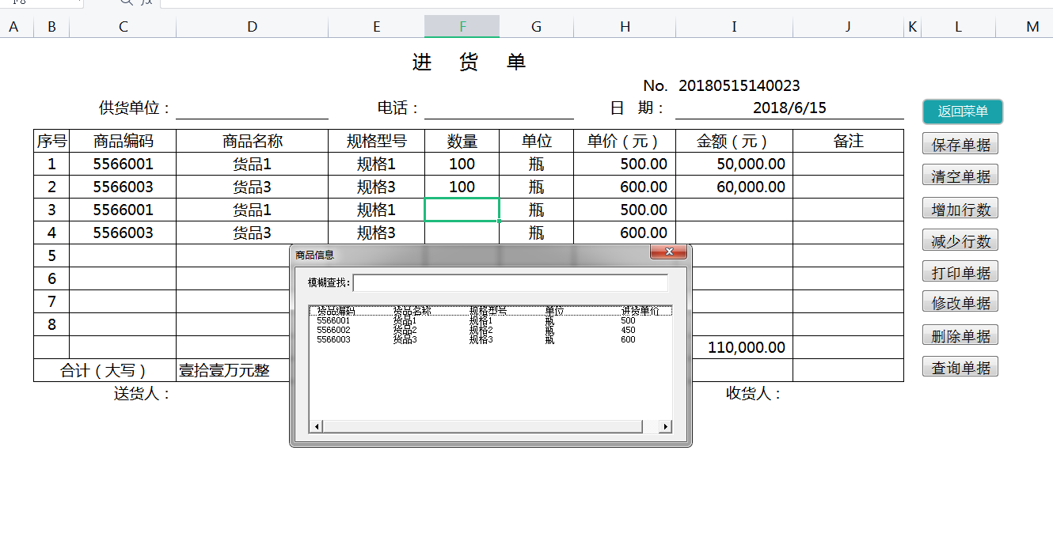1053x541 pixels.
Task: Click row 2 product name 货品3
Action: pyautogui.click(x=253, y=187)
